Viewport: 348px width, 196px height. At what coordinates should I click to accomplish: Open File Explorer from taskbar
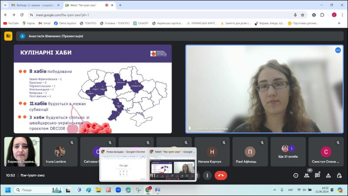tap(98, 190)
